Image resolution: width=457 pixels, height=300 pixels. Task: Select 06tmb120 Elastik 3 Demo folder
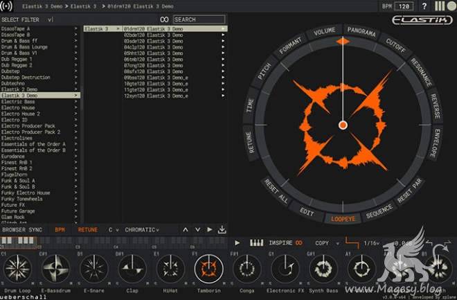tap(174, 59)
